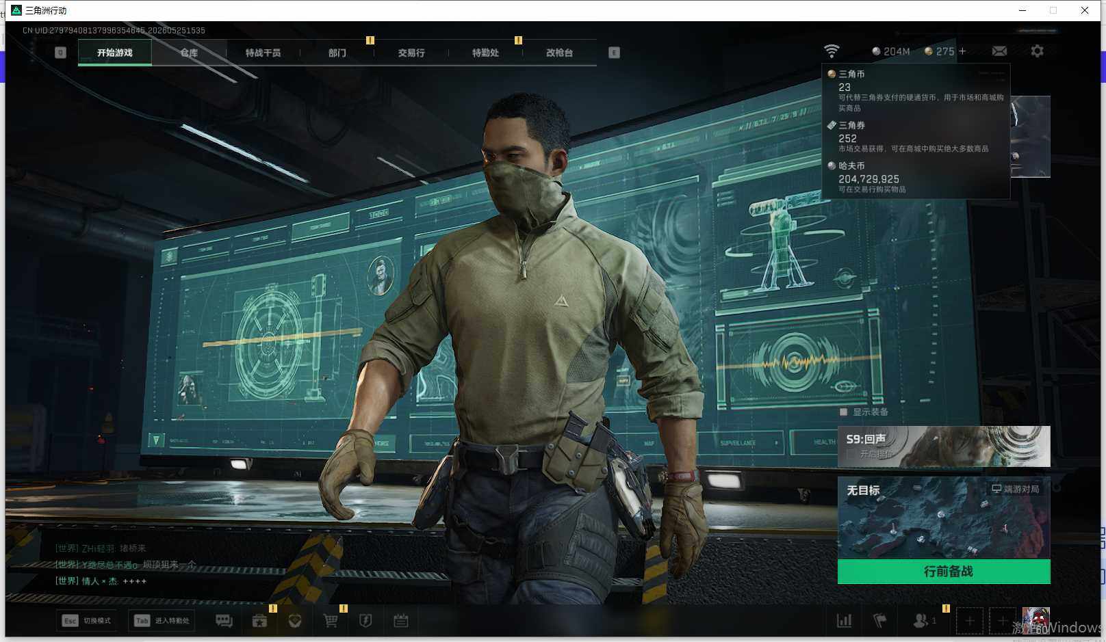Switch to the 交易行 tab
The height and width of the screenshot is (642, 1106).
pyautogui.click(x=411, y=53)
